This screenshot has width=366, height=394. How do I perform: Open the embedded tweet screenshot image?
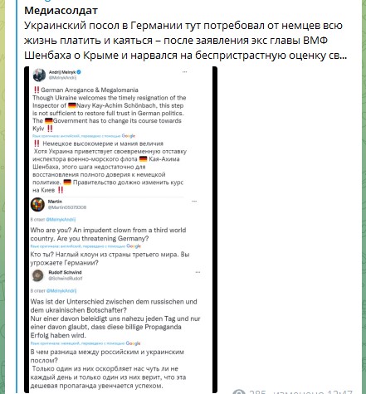tap(120, 230)
